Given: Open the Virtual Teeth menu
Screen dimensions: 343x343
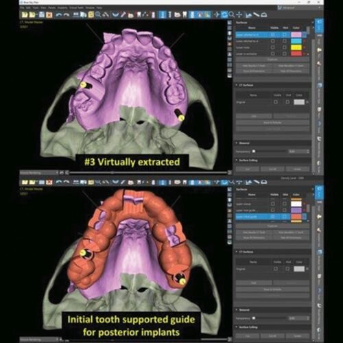Looking at the screenshot, I should click(x=77, y=8).
